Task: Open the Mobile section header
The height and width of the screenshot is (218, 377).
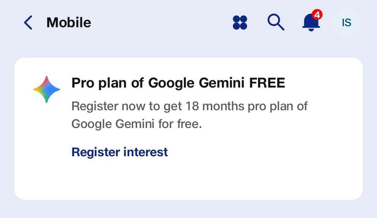Action: (68, 22)
